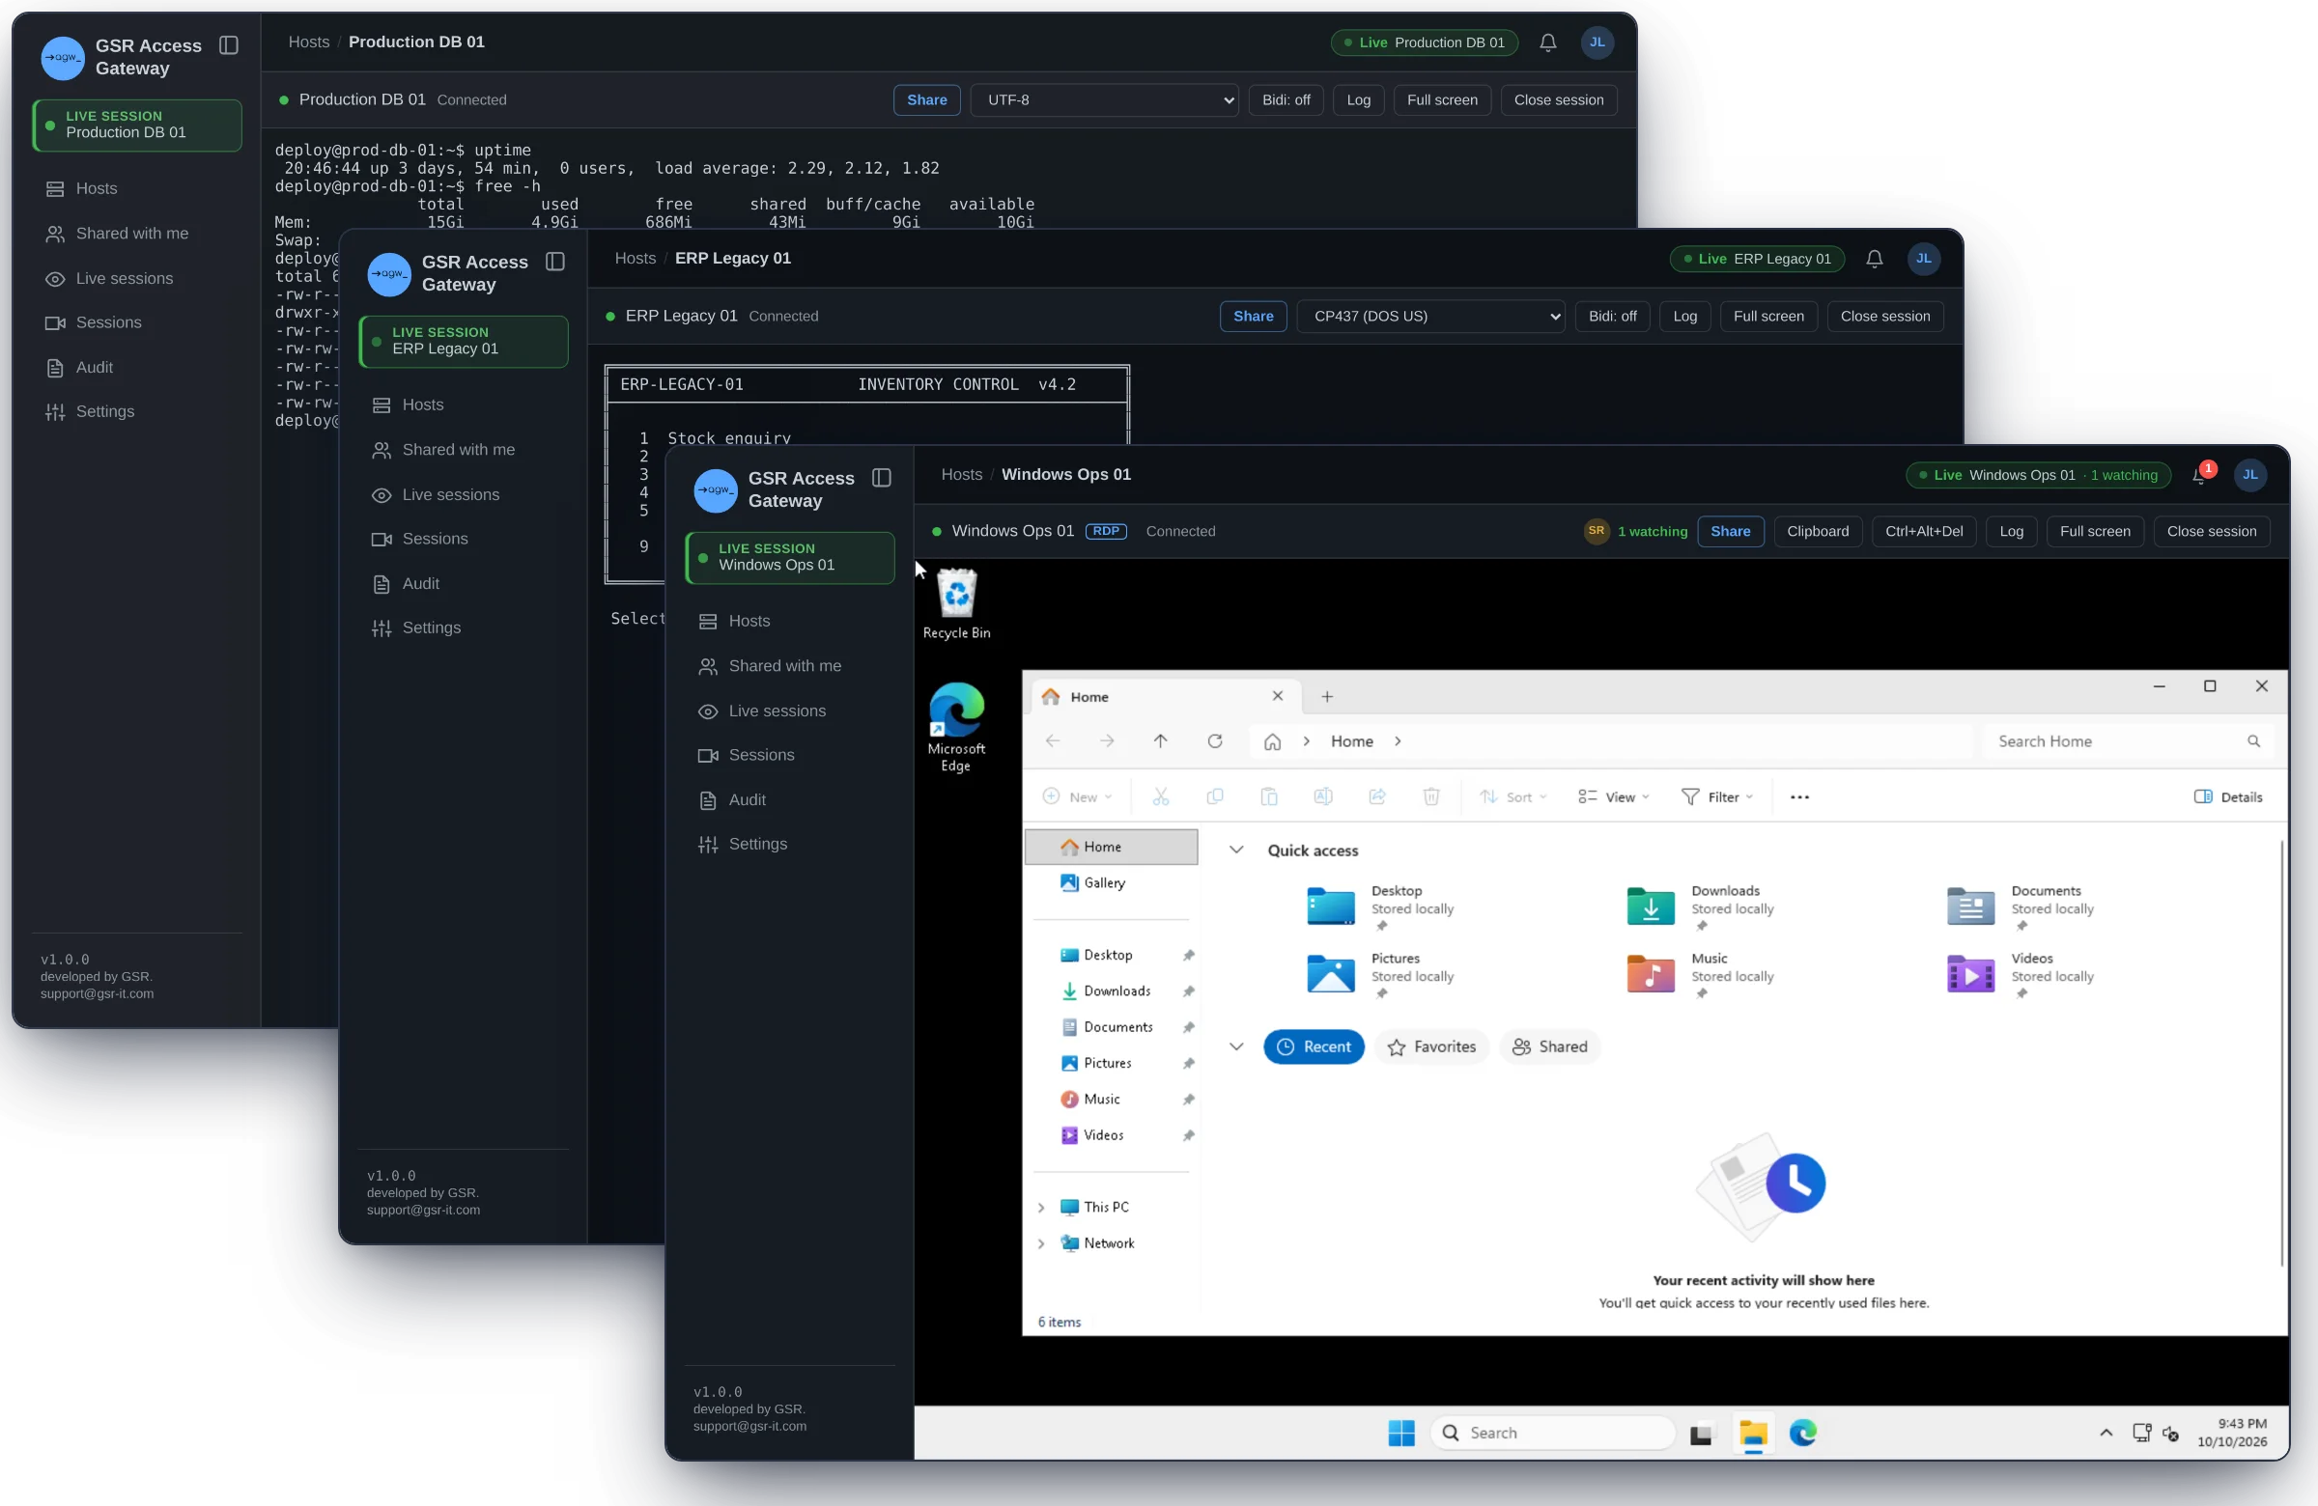This screenshot has height=1506, width=2318.
Task: Open See more ellipsis in Explorer toolbar
Action: [x=1800, y=797]
